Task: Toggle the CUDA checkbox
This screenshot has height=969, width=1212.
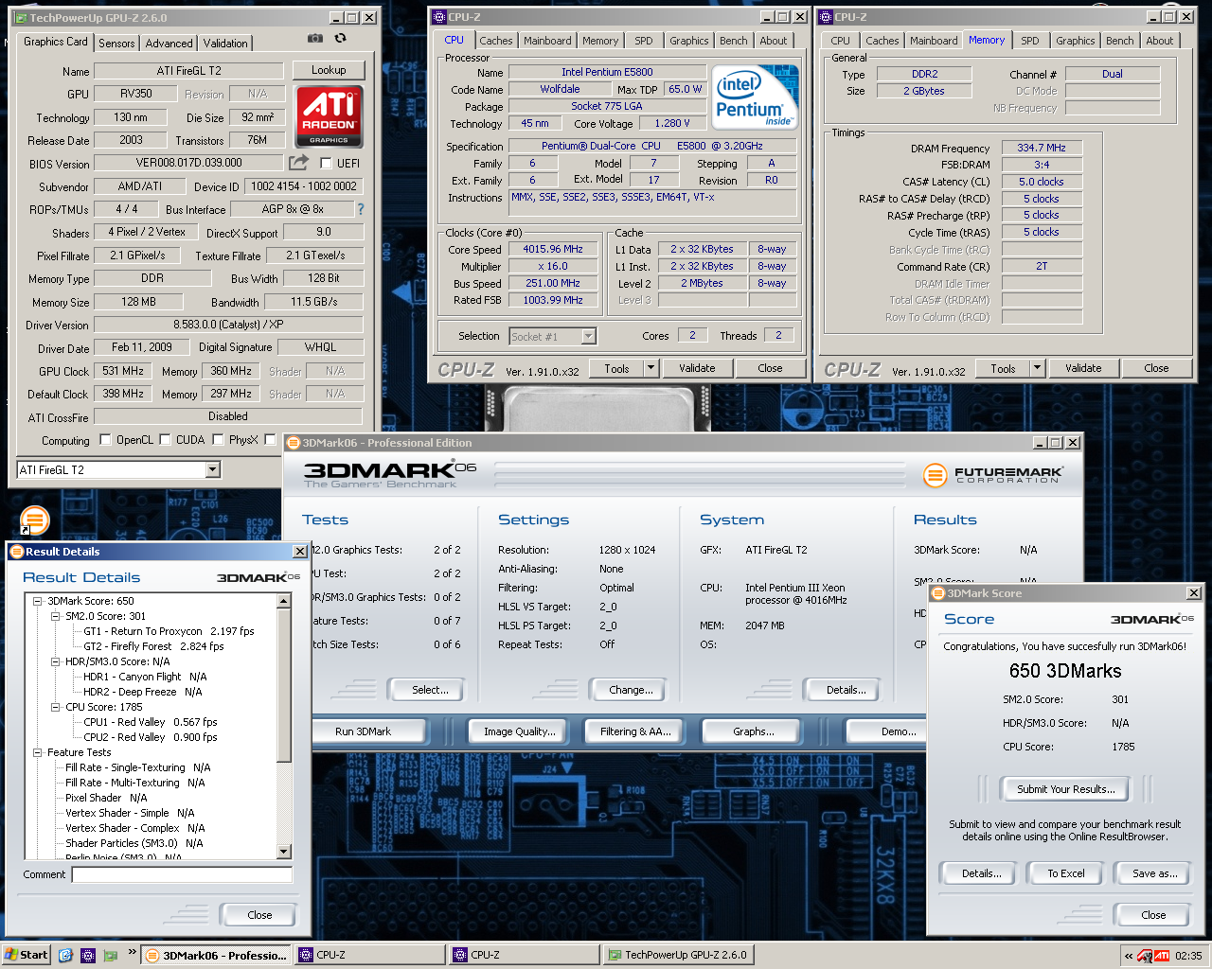Action: pos(165,439)
